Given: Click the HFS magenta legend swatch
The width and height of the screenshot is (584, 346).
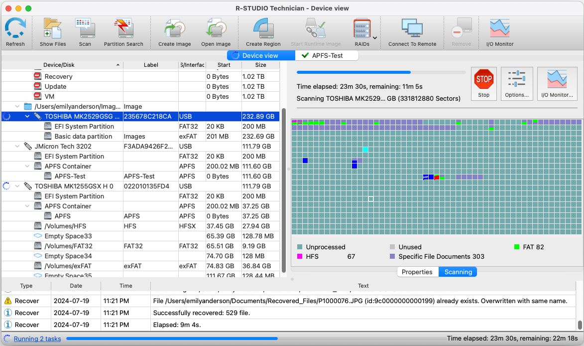Looking at the screenshot, I should [300, 257].
